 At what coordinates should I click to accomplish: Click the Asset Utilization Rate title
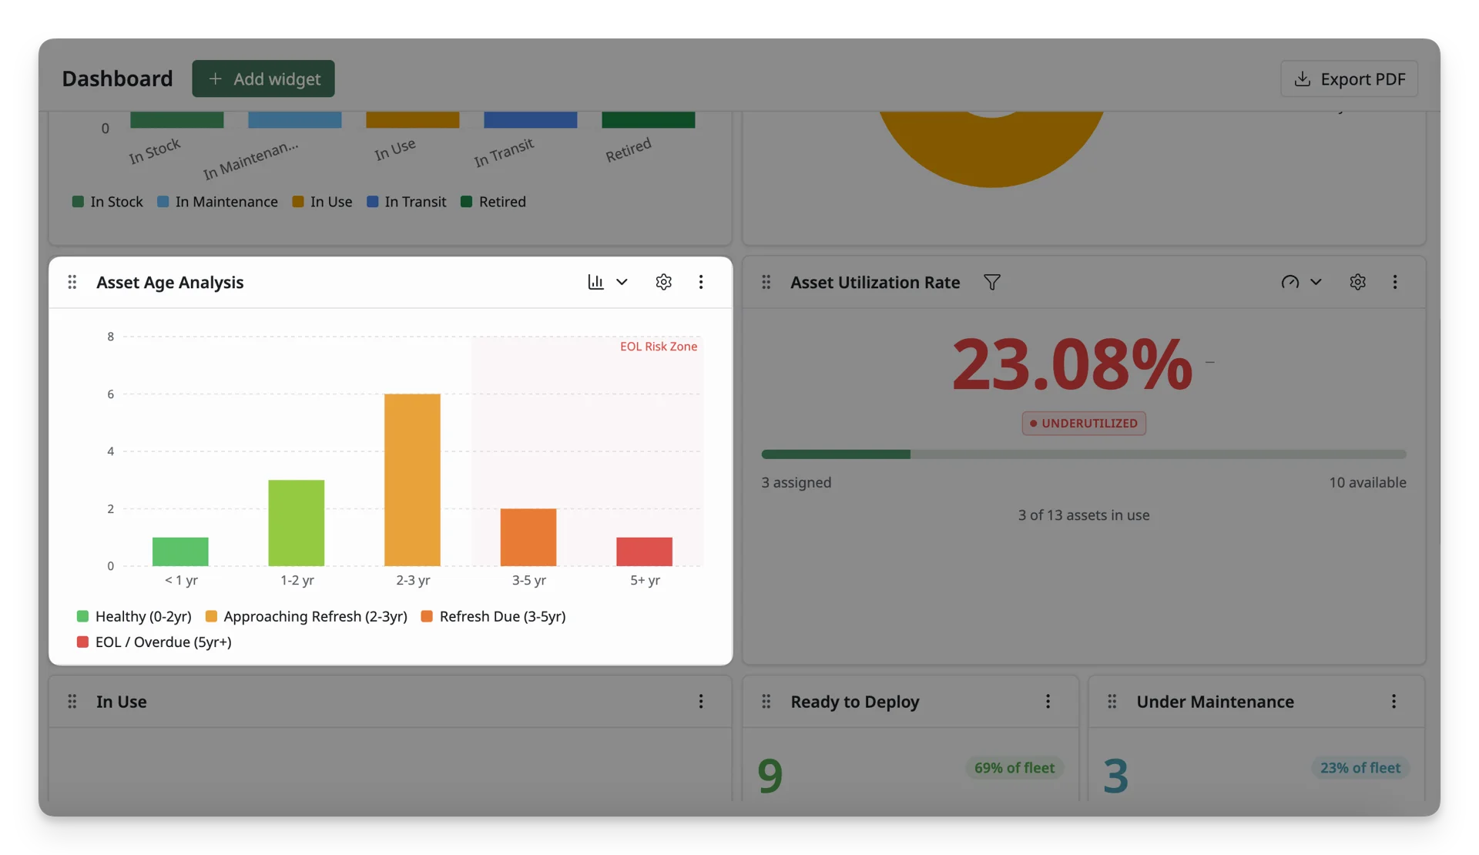[x=875, y=282]
